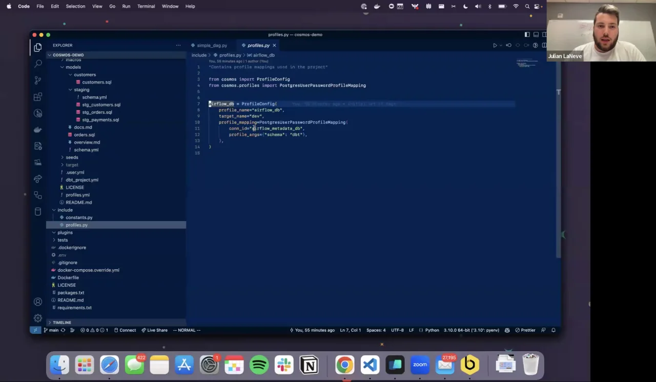
Task: Click the Run Python File play button
Action: pos(495,46)
